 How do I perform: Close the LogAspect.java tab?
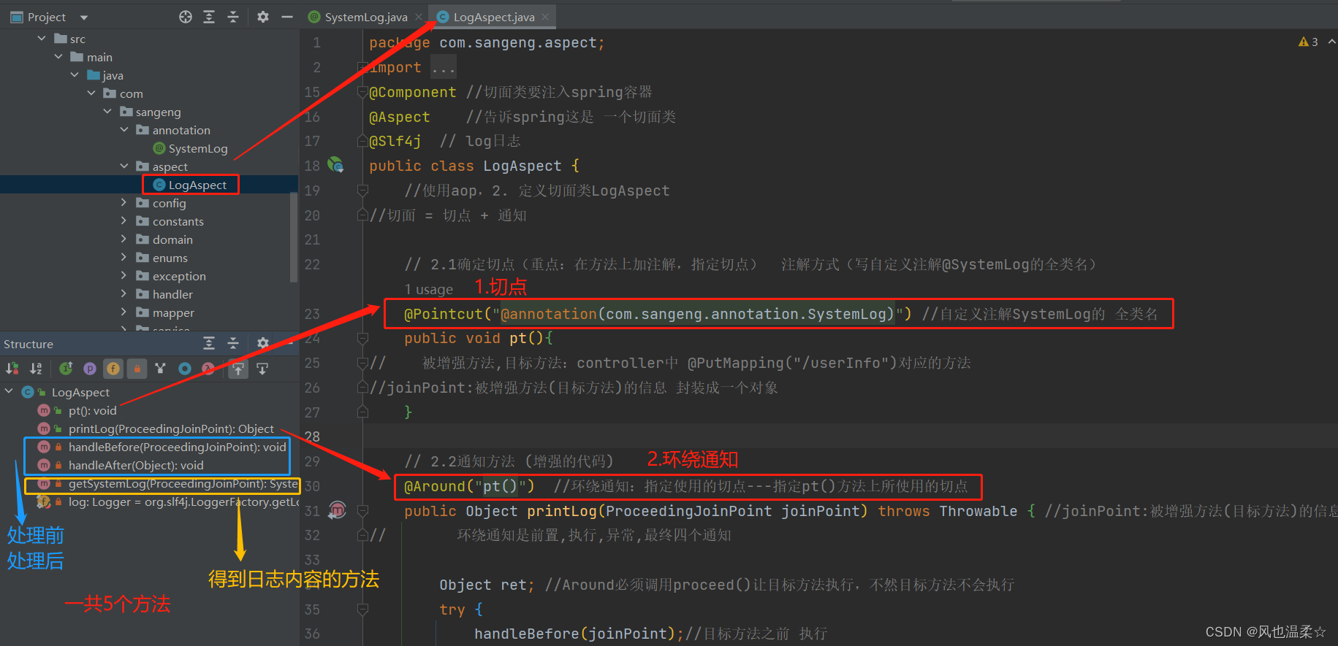[545, 17]
